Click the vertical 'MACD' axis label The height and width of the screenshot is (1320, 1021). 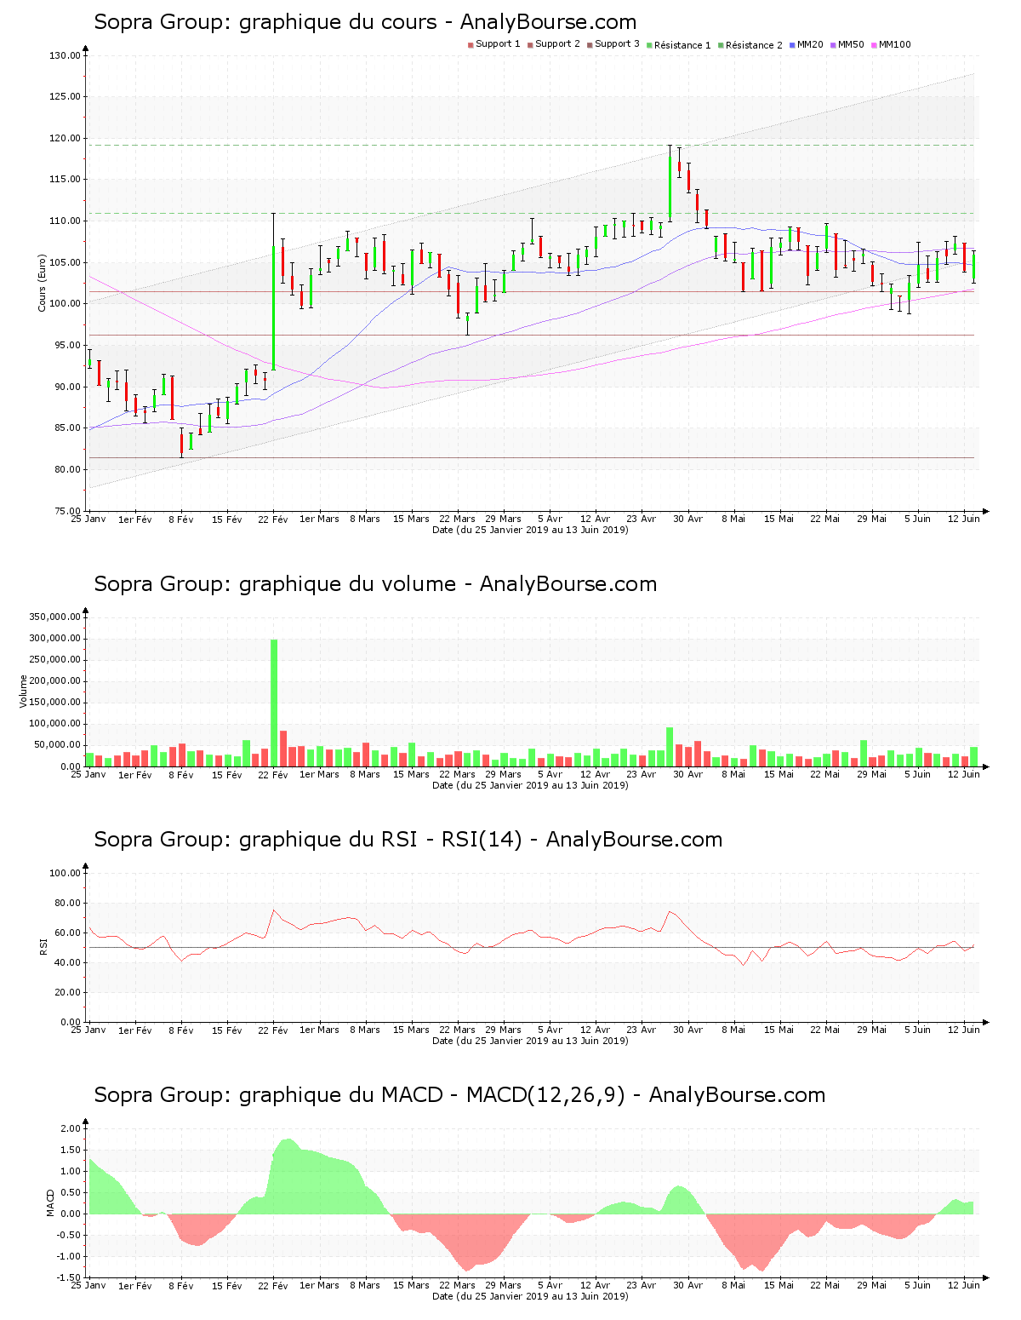tap(50, 1202)
